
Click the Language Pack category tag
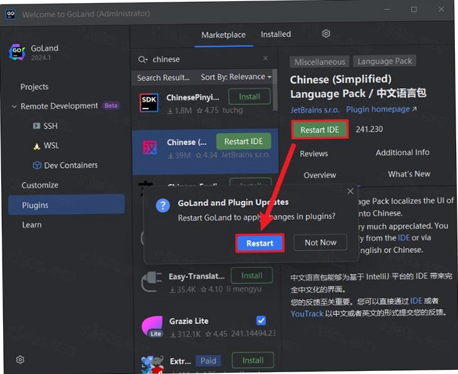point(385,61)
